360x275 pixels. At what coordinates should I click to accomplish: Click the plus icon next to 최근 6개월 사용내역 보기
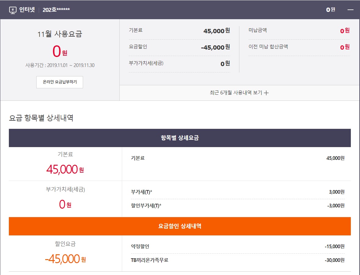[266, 93]
